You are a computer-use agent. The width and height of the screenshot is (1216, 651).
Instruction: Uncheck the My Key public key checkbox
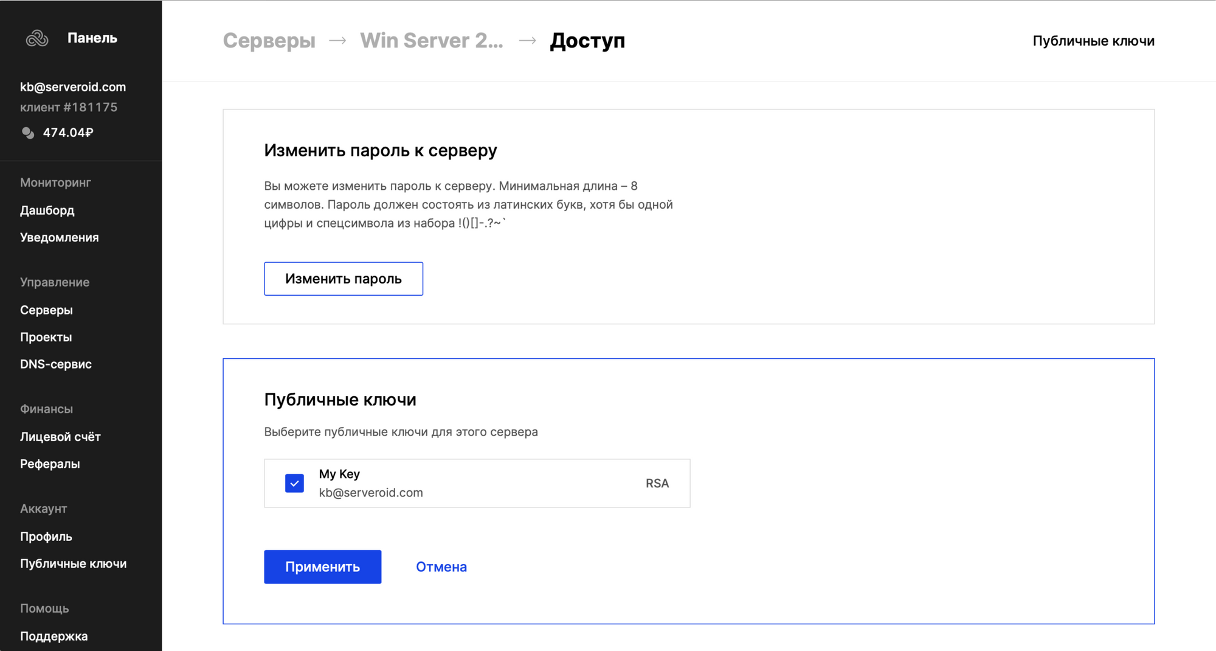[x=294, y=483]
